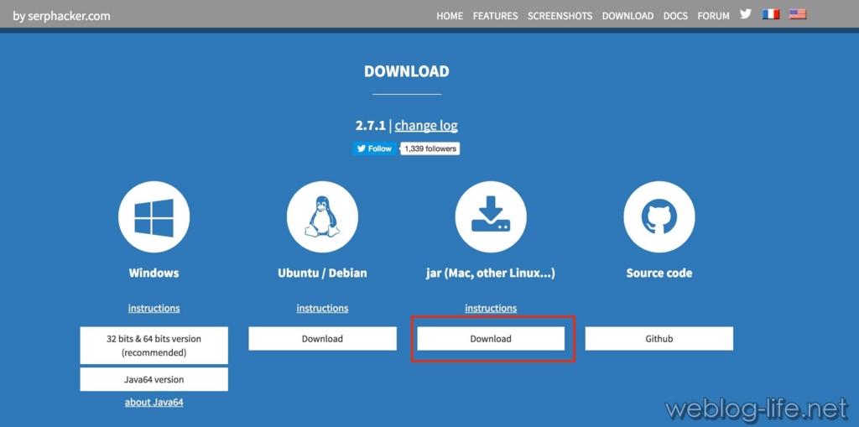
Task: Open the DOCS navigation link
Action: pyautogui.click(x=675, y=16)
